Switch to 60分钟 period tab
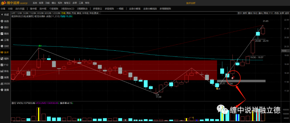This screenshot has height=123, width=290. pos(48,13)
